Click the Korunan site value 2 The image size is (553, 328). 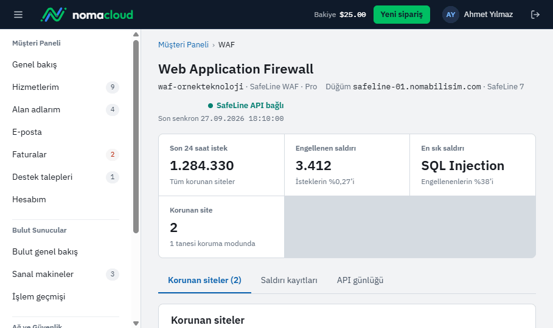pos(173,228)
